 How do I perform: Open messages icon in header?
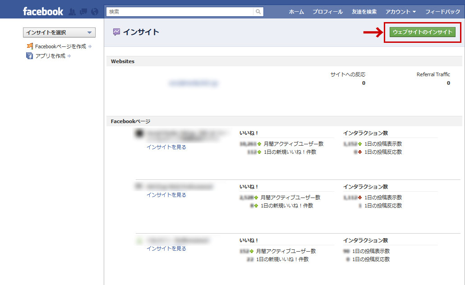(83, 12)
